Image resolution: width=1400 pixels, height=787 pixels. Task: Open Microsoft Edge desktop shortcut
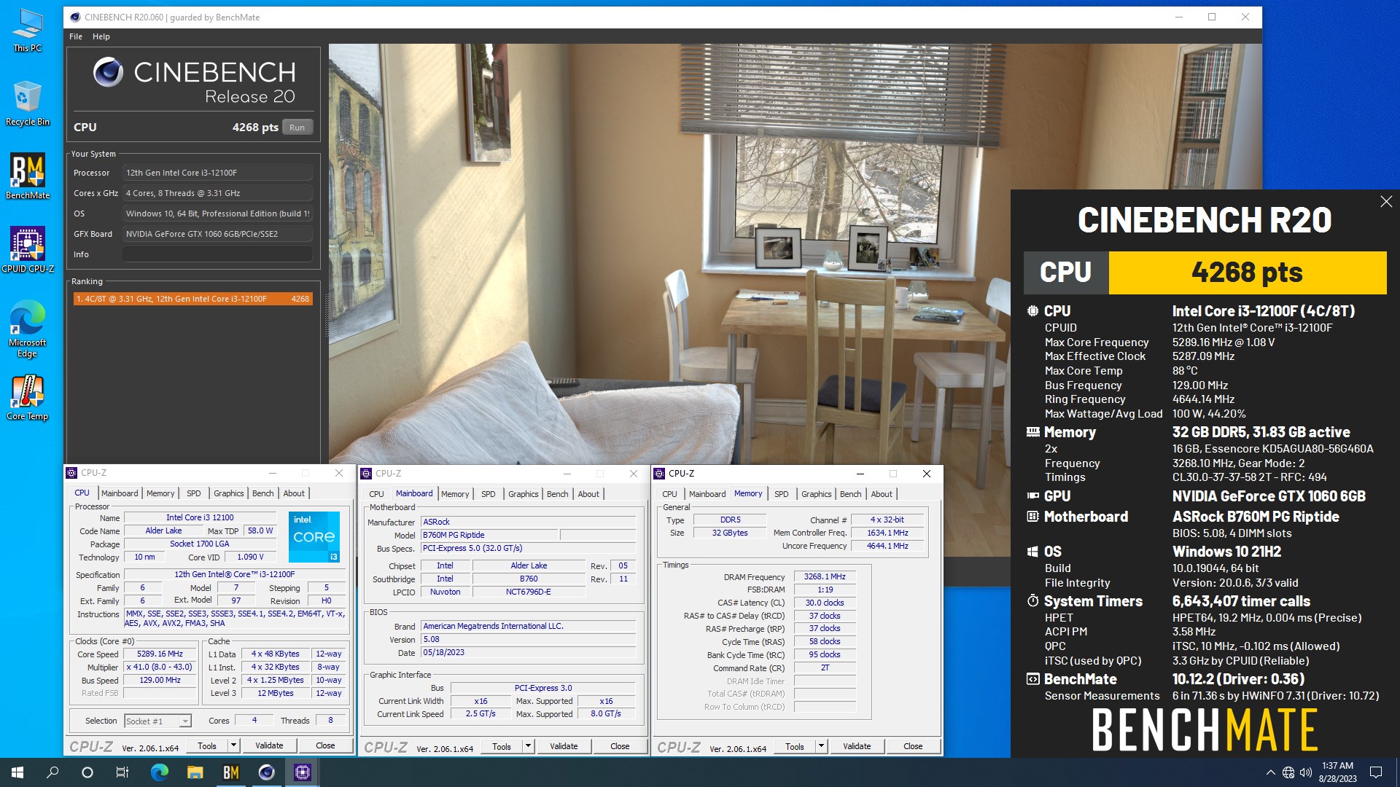point(28,328)
